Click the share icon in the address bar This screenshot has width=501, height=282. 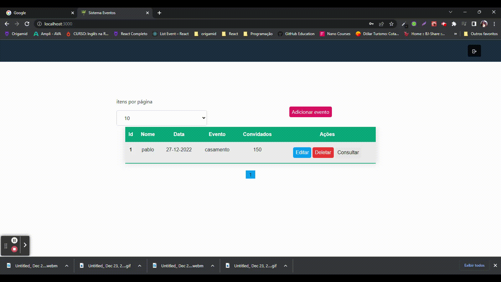381,23
